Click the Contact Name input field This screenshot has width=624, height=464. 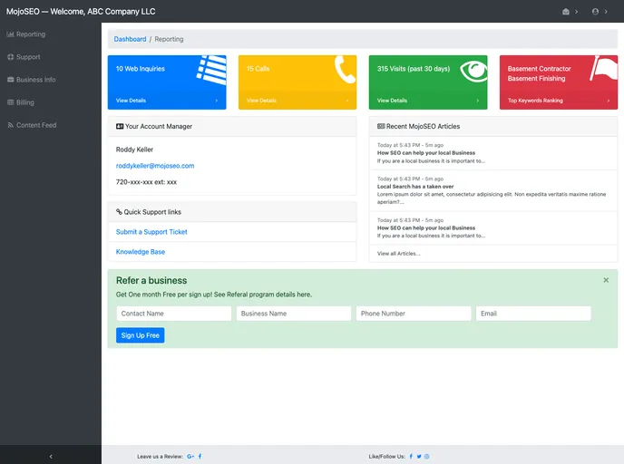click(x=173, y=314)
